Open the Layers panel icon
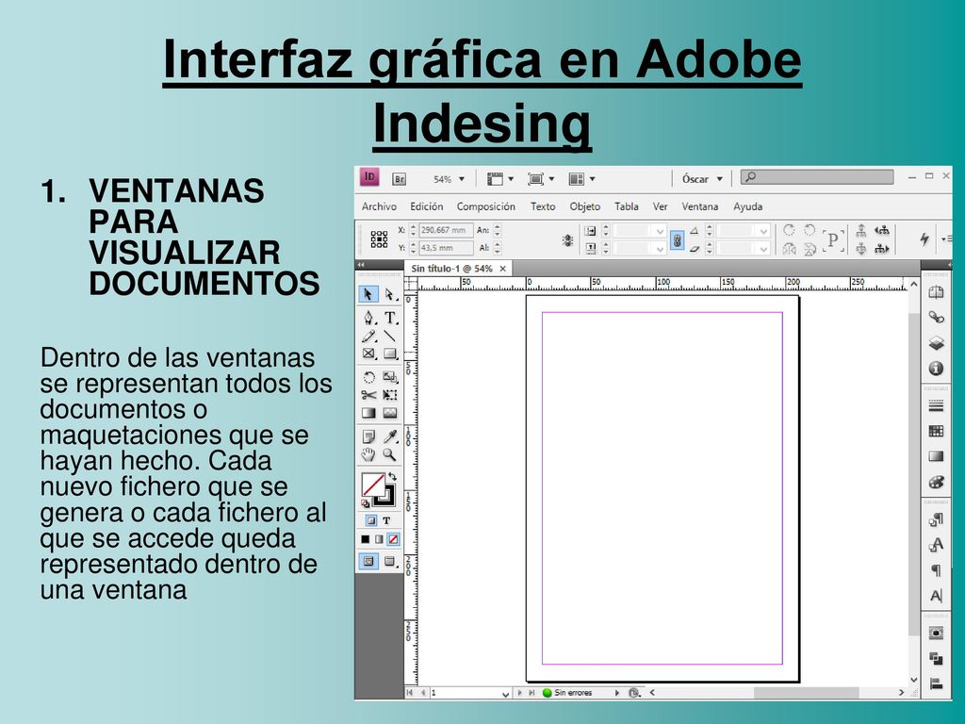 tap(936, 343)
